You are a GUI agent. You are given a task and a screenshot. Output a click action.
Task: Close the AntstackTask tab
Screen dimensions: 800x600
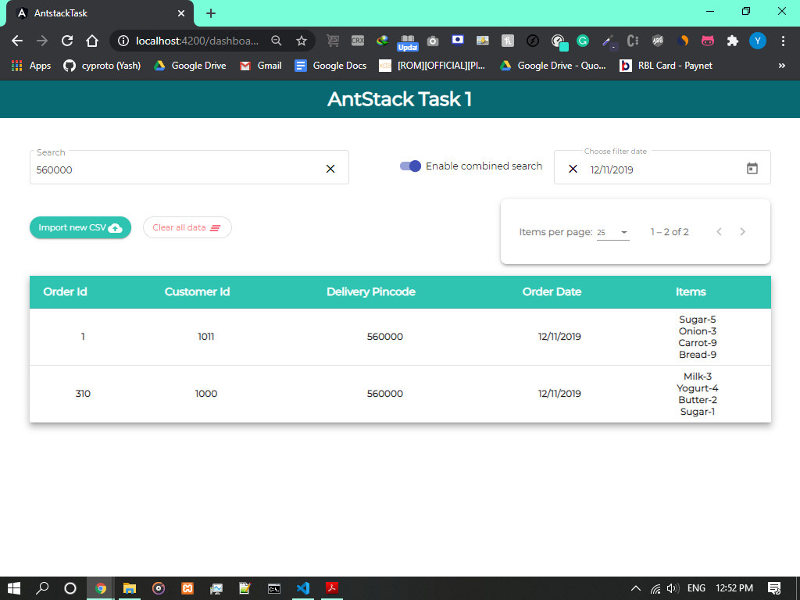tap(181, 13)
